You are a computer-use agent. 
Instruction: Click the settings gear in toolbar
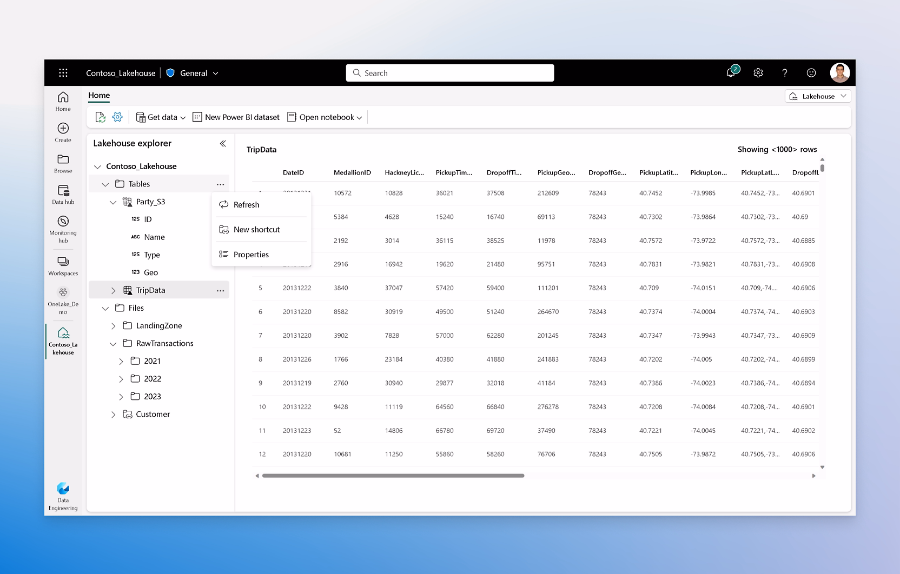(117, 117)
